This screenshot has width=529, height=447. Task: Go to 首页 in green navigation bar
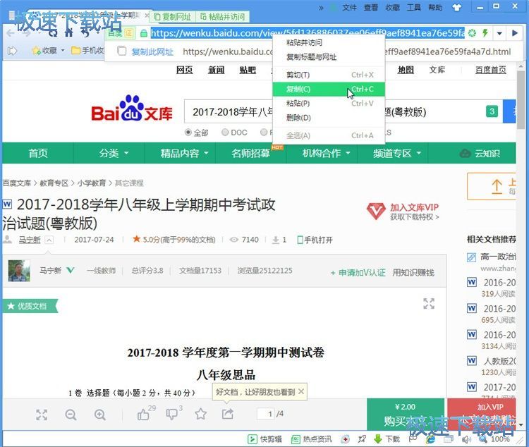point(38,153)
